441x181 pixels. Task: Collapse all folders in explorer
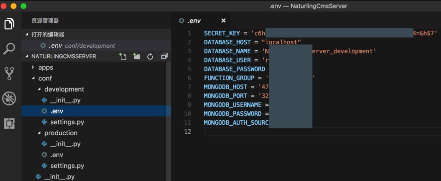[164, 57]
